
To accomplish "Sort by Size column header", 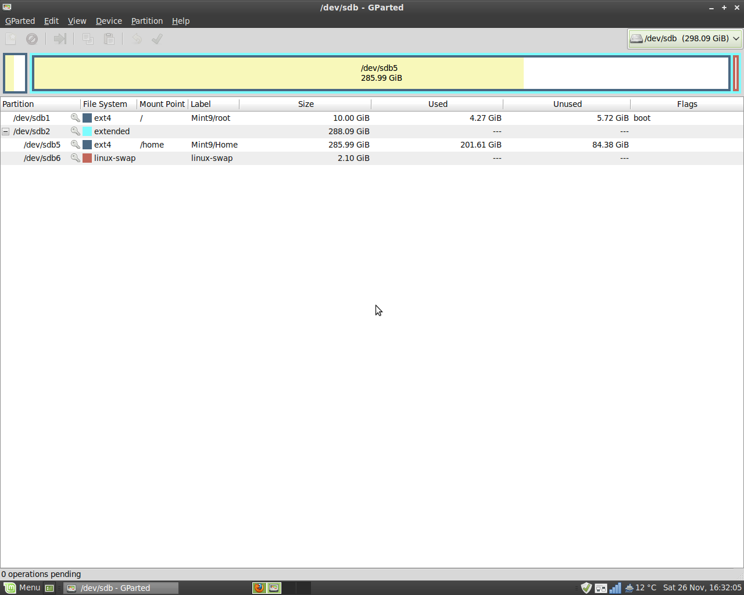I will tap(306, 104).
